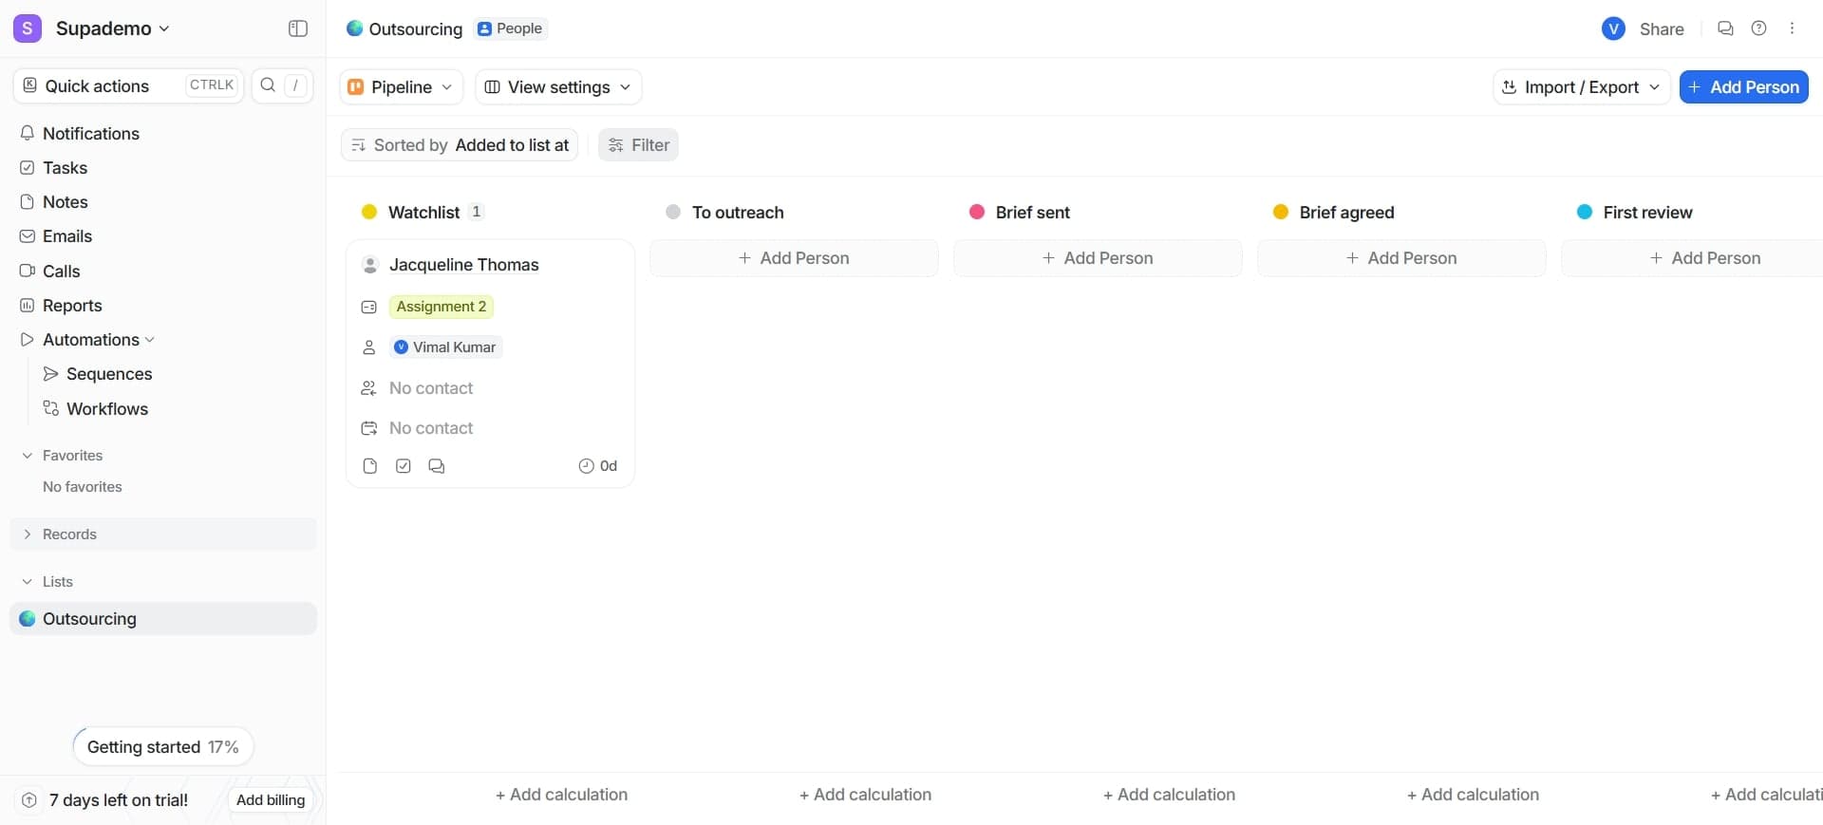Open the Pipeline view dropdown
This screenshot has width=1823, height=825.
401,87
